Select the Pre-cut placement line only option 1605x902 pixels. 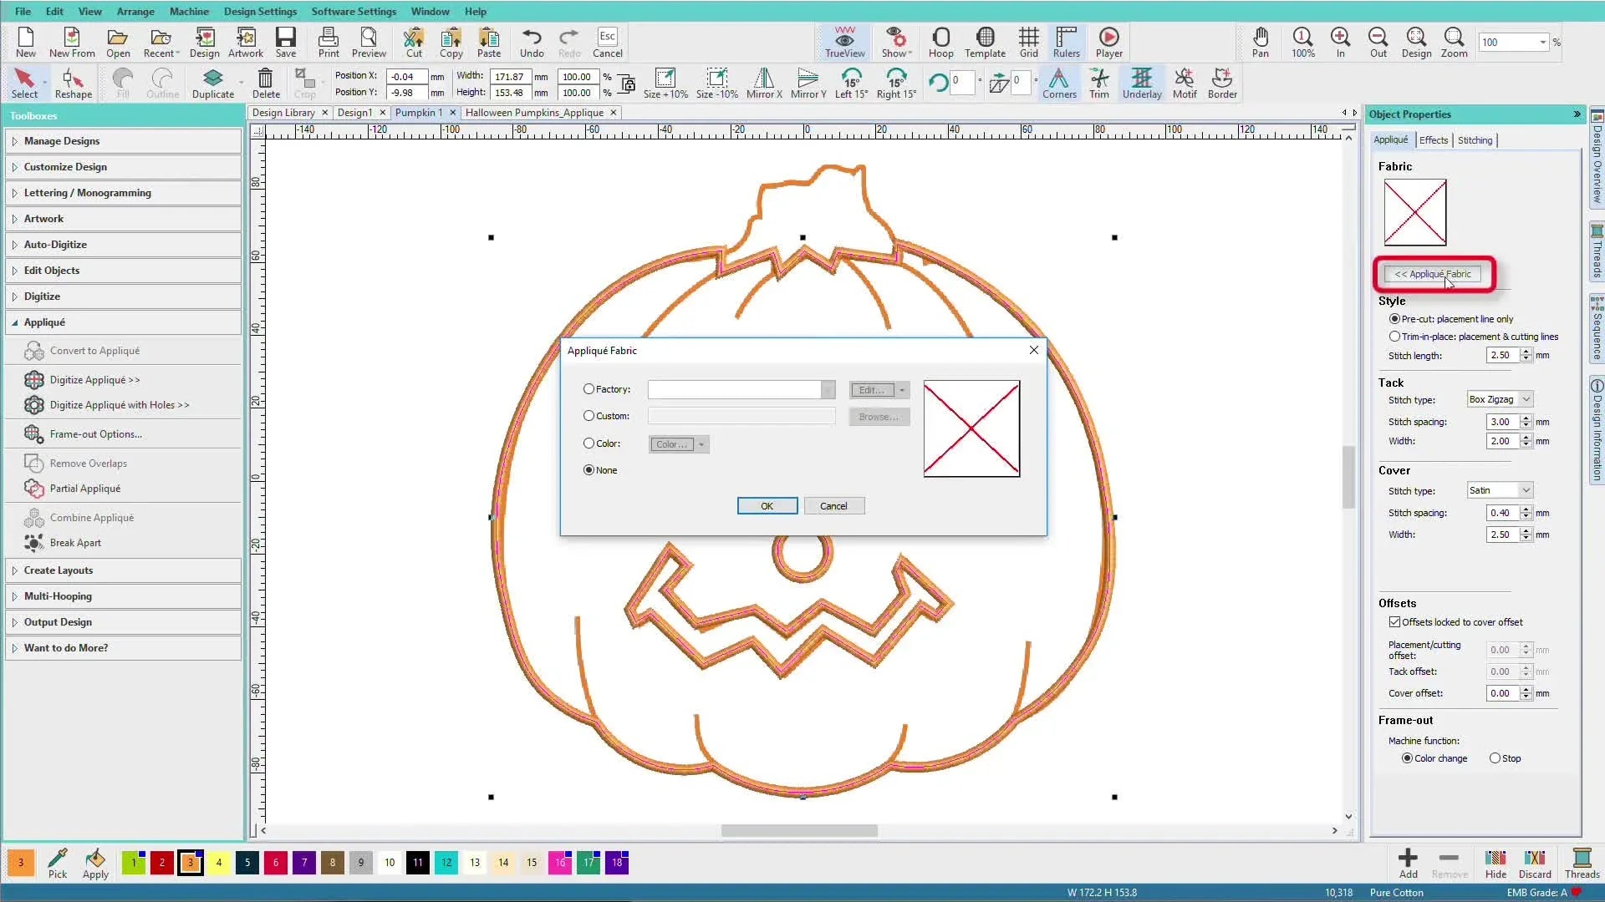click(x=1395, y=318)
